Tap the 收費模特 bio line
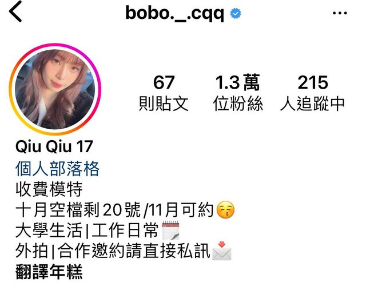This screenshot has height=286, width=366. tap(49, 189)
